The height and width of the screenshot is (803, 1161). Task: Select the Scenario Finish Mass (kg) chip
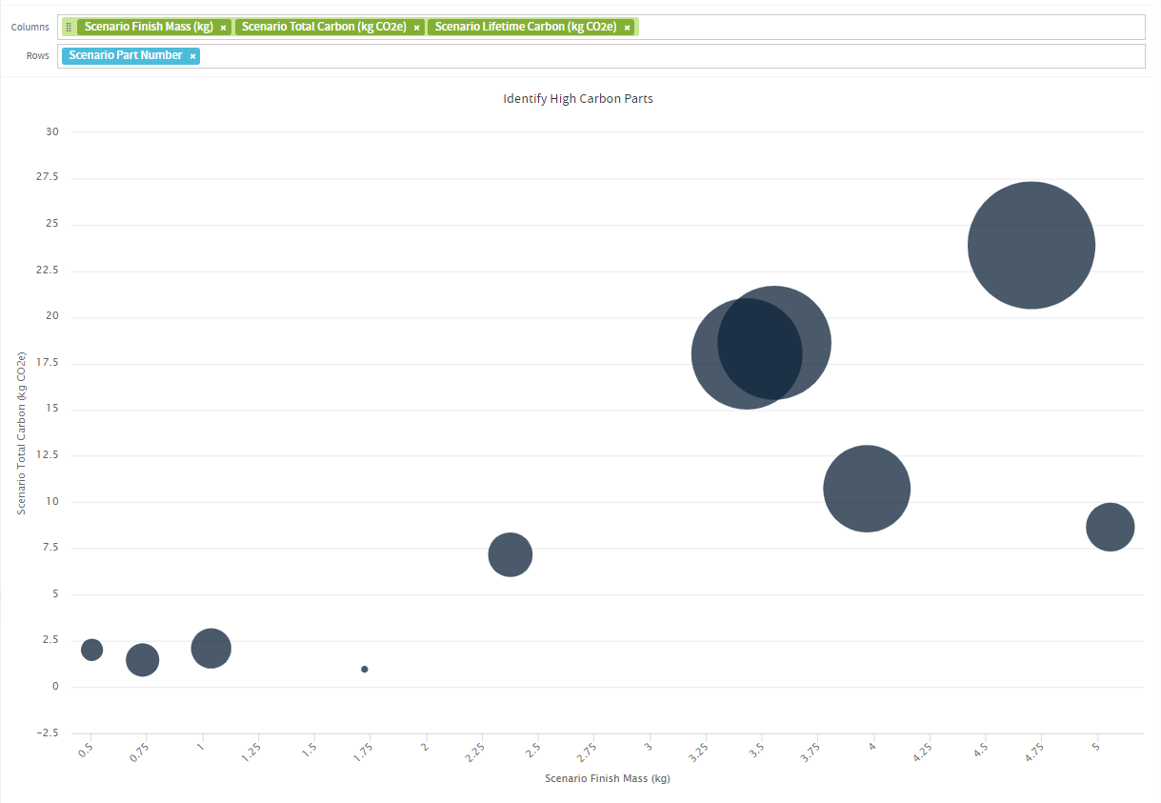pyautogui.click(x=148, y=27)
